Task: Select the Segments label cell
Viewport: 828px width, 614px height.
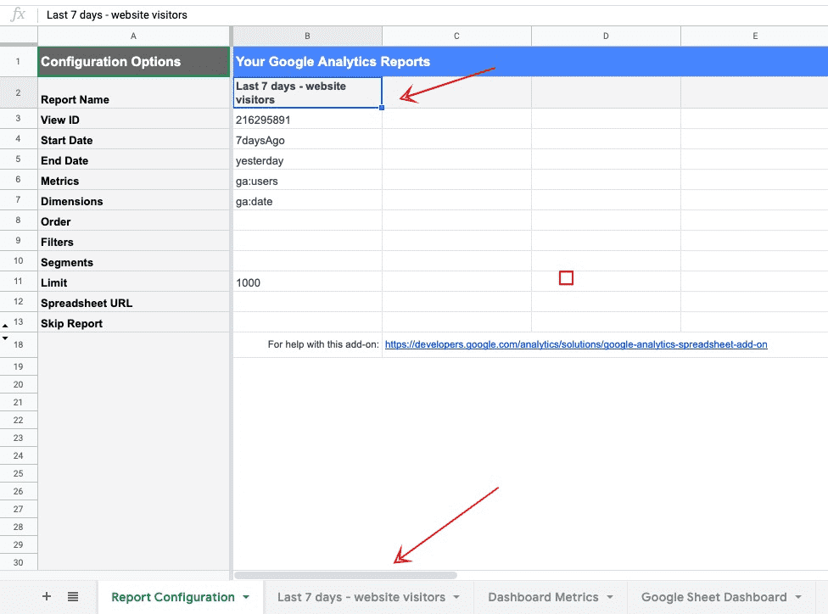Action: (x=133, y=261)
